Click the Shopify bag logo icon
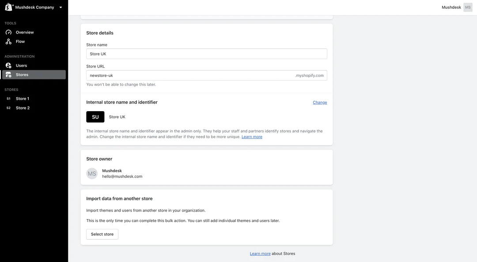The width and height of the screenshot is (477, 262). (9, 7)
